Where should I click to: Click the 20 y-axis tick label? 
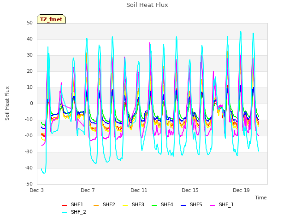pos(29,71)
